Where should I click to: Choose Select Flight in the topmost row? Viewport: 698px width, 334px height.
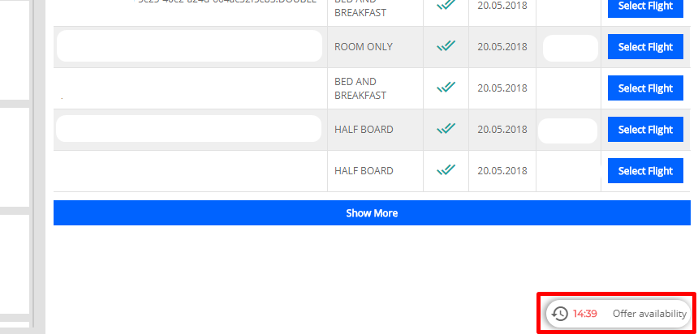[x=645, y=6]
